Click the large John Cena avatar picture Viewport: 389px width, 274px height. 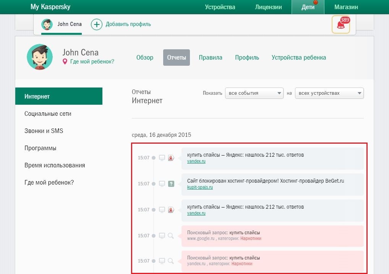click(x=40, y=57)
